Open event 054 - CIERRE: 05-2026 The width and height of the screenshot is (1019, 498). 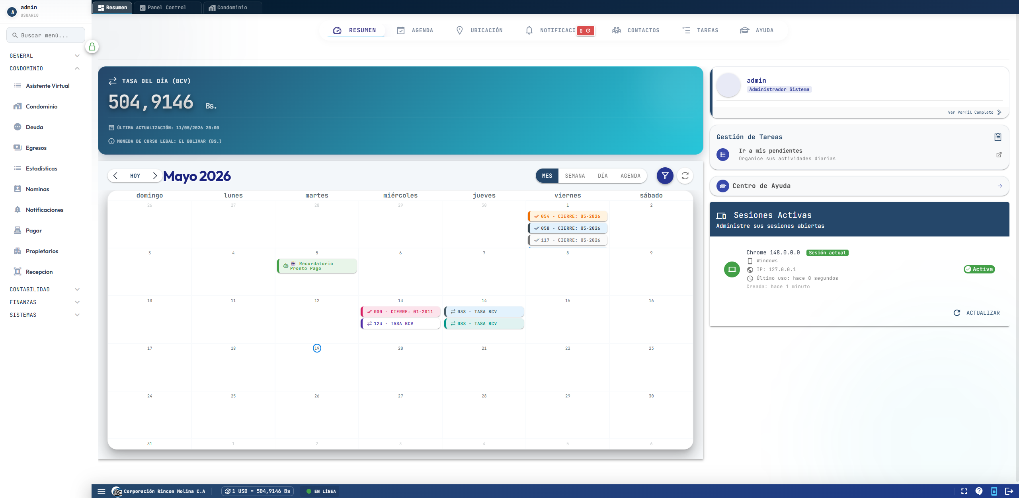pos(568,216)
